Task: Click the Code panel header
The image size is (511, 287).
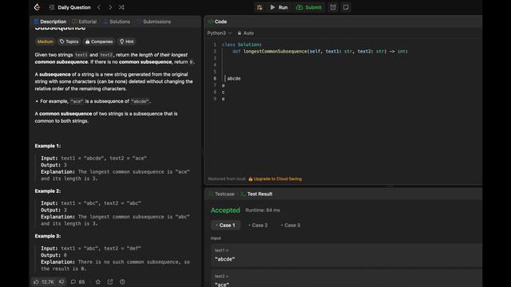Action: click(217, 22)
